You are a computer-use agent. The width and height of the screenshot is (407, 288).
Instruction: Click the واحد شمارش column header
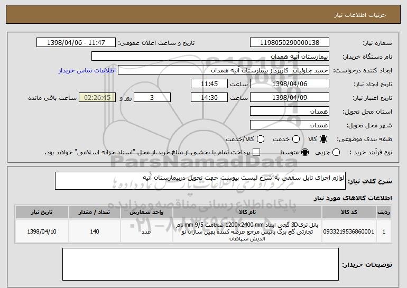pyautogui.click(x=146, y=212)
